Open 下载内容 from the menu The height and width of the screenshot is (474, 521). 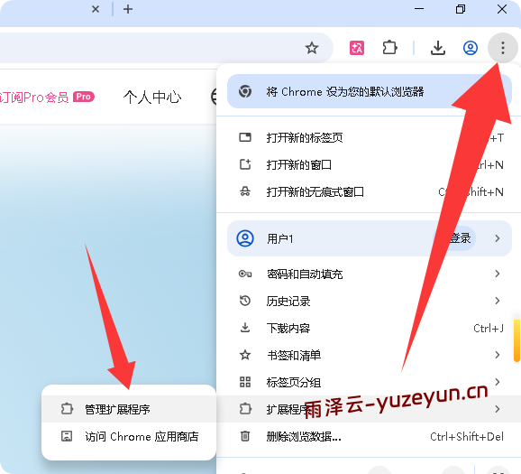[x=370, y=329]
